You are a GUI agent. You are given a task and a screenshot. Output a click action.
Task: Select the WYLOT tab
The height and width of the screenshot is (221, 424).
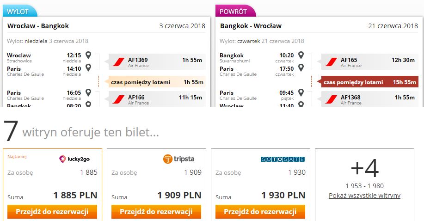(x=19, y=12)
